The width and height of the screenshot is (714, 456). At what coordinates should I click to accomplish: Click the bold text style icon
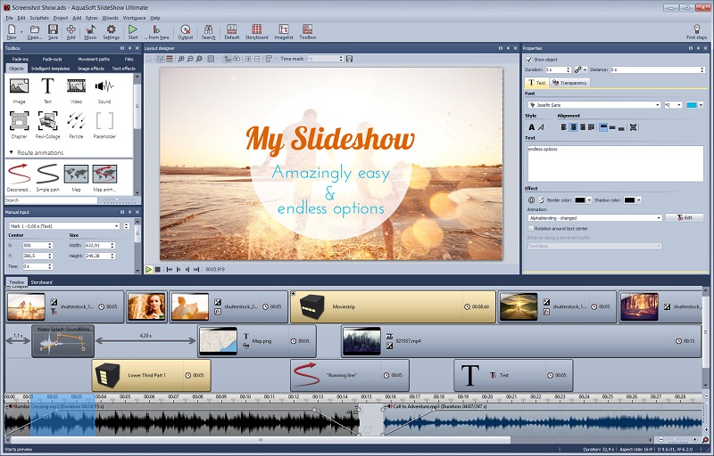531,127
